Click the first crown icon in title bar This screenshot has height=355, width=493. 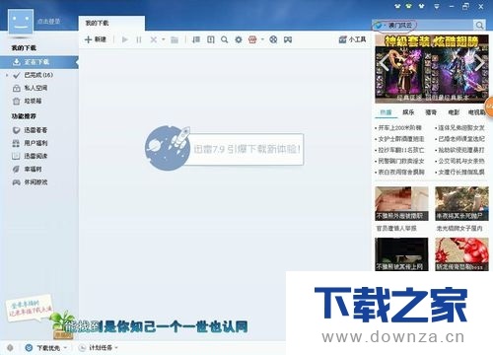tap(397, 6)
